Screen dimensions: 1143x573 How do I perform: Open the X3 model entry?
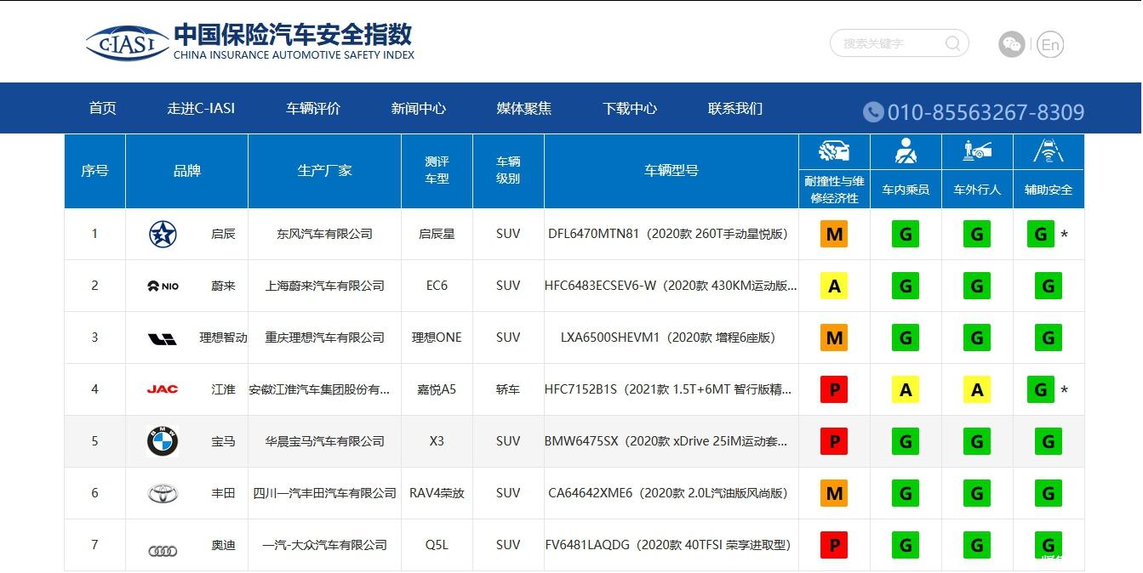coord(437,441)
